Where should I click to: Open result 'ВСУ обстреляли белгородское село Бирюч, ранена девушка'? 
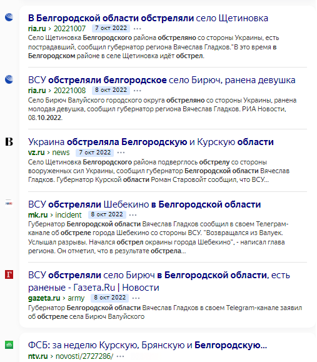tap(161, 80)
